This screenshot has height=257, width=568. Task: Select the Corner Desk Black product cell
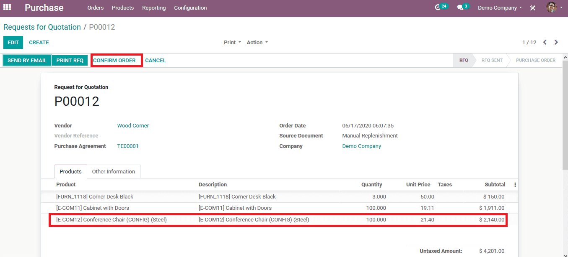coord(95,197)
